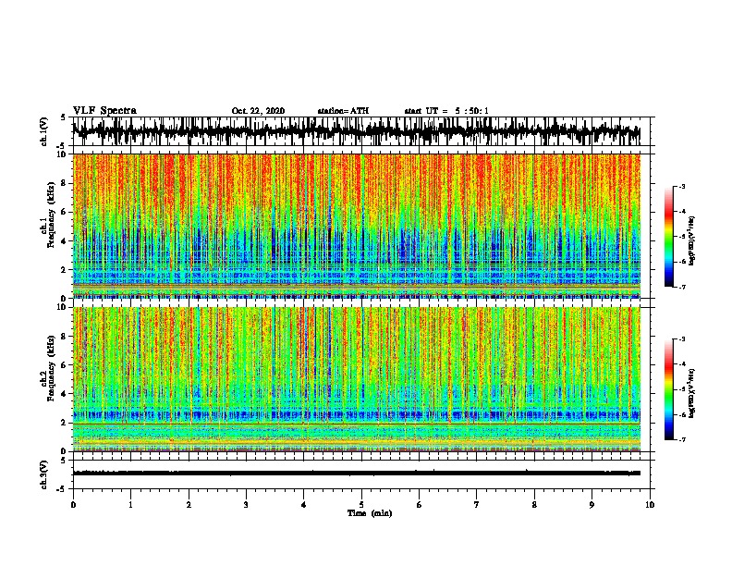732x566 pixels.
Task: Click the ch.1 colorbar PSD label
Action: click(691, 240)
